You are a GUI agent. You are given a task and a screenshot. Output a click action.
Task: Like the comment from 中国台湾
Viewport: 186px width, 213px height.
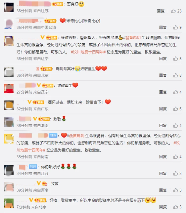pyautogui.click(x=176, y=27)
